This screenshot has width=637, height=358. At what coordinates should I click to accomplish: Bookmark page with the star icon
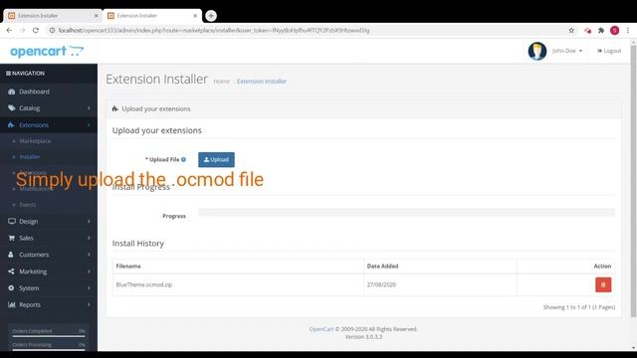click(x=571, y=31)
